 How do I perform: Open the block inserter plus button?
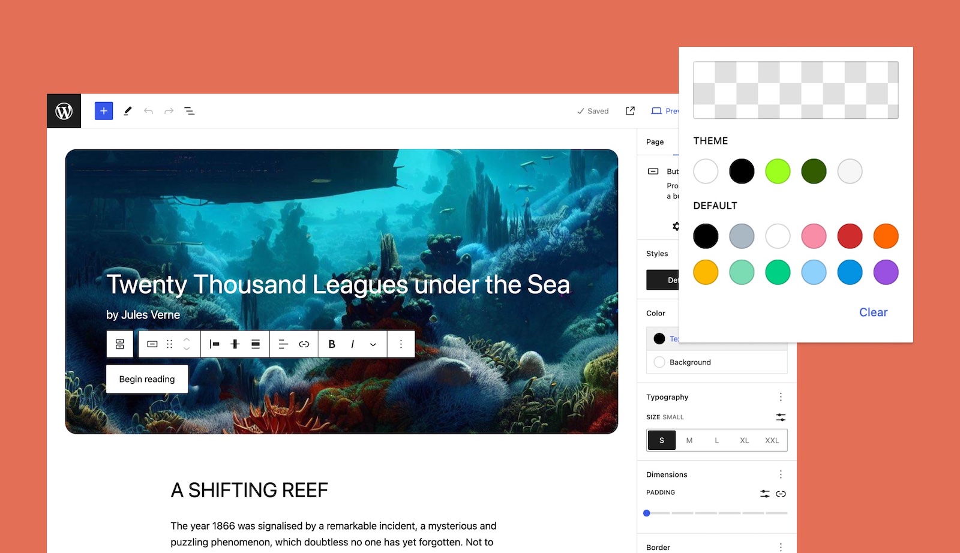[x=104, y=111]
